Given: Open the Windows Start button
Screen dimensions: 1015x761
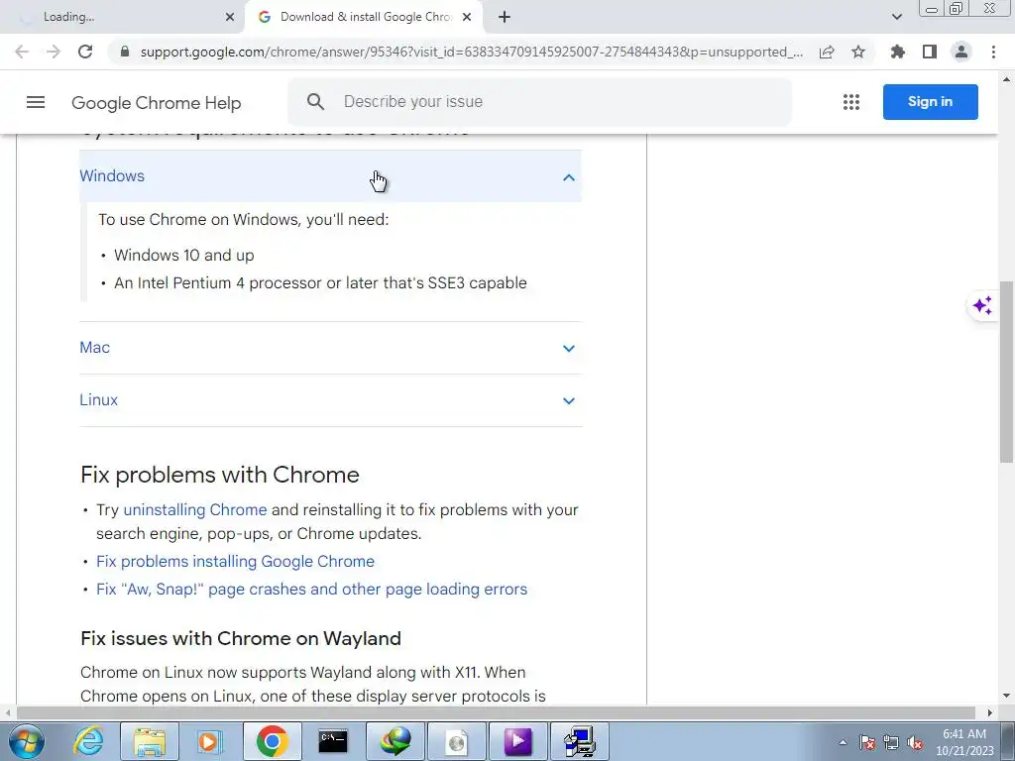Looking at the screenshot, I should [x=27, y=741].
